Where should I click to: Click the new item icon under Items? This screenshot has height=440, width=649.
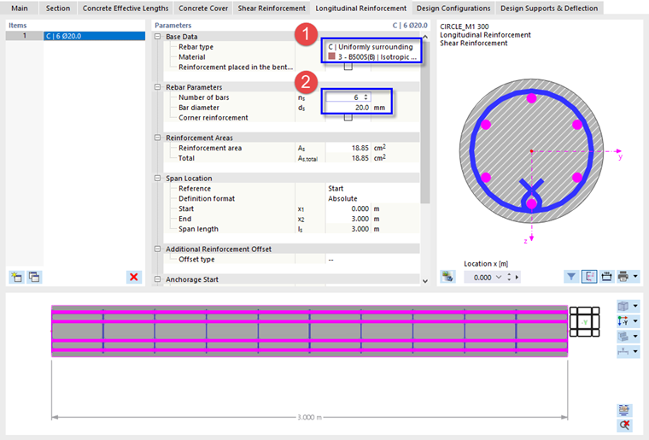tap(17, 277)
